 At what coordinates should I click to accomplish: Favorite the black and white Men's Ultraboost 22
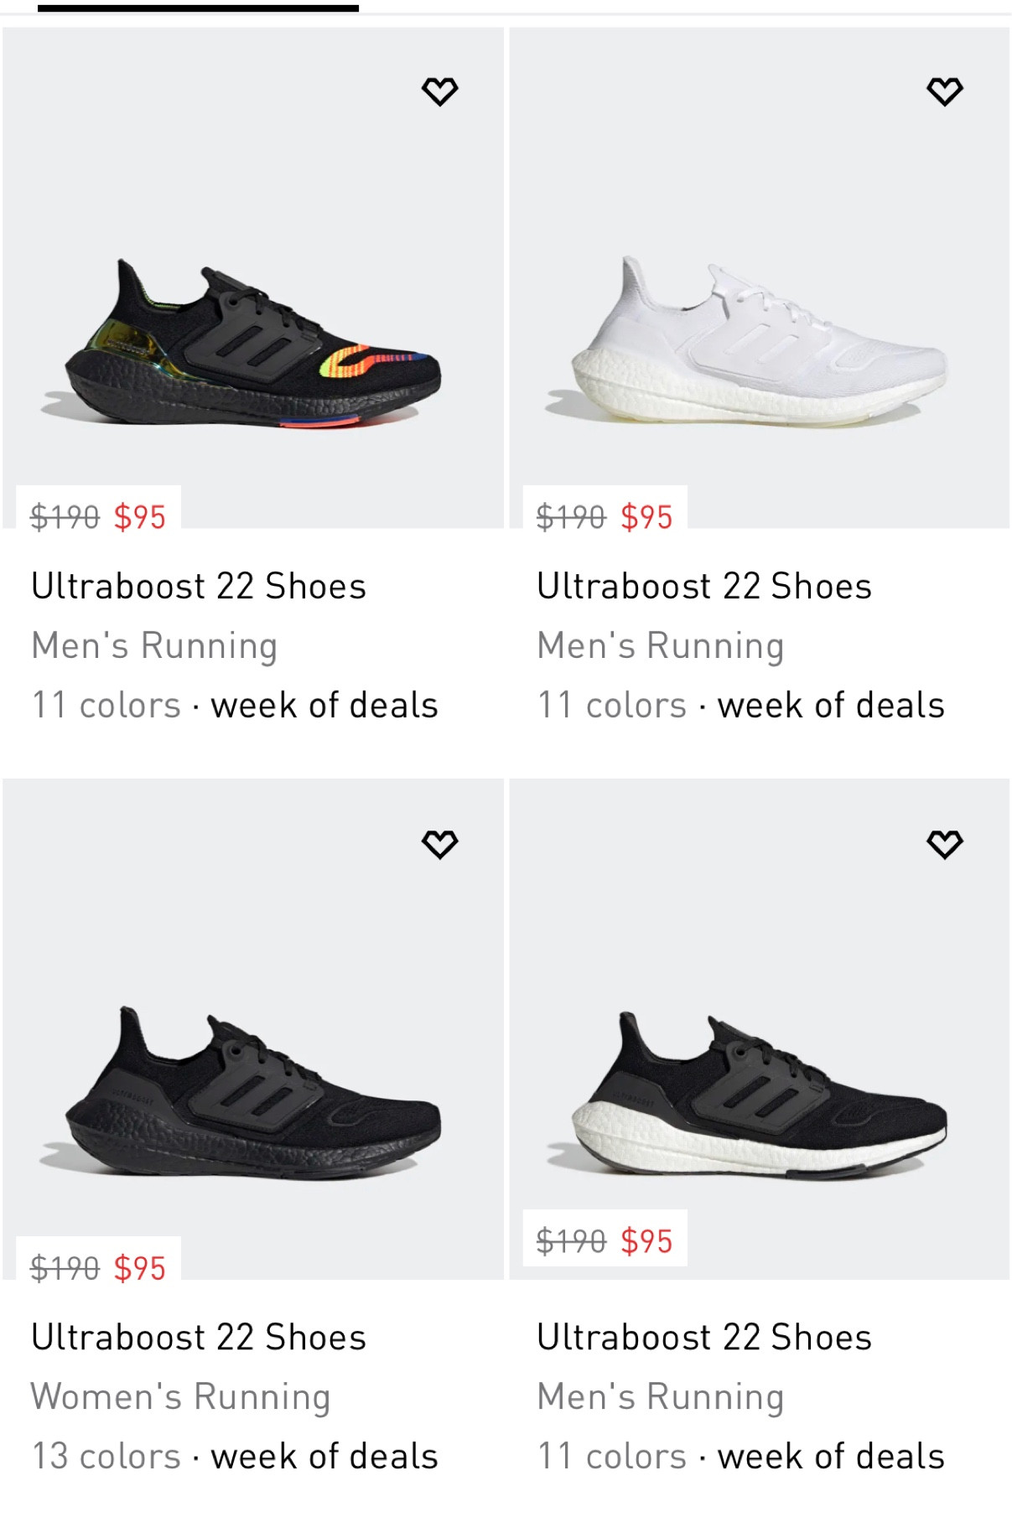click(946, 844)
